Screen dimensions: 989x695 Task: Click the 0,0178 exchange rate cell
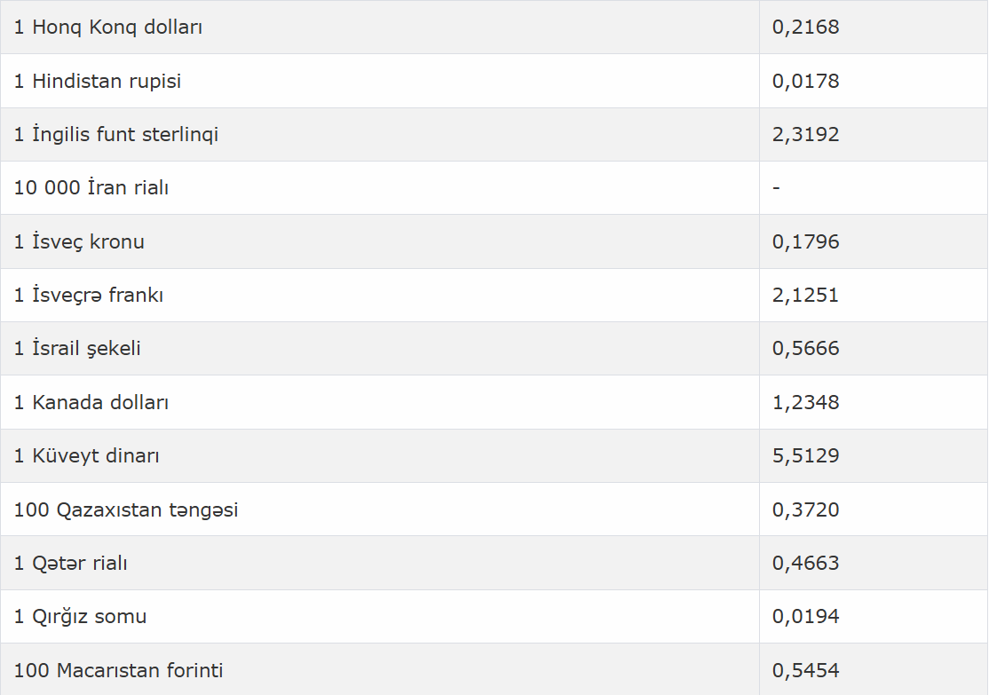click(x=805, y=81)
